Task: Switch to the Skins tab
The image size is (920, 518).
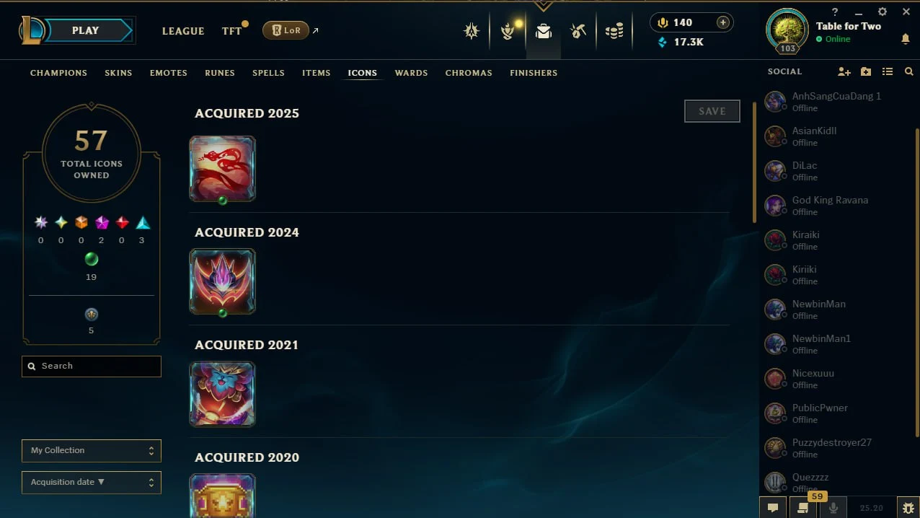Action: [118, 73]
